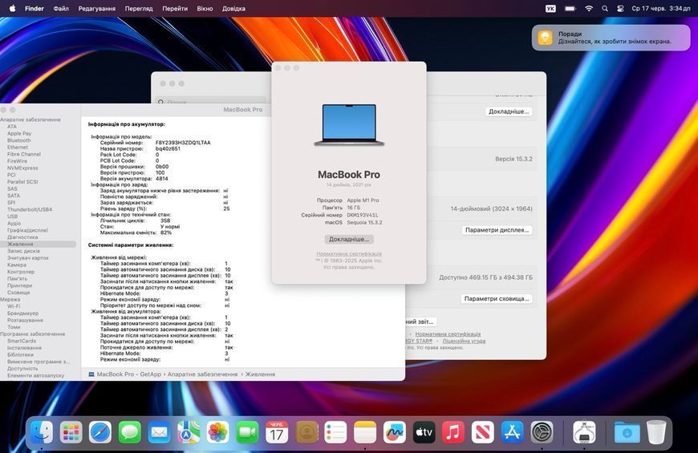698x453 pixels.
Task: Open the Photos app in the Dock
Action: pos(217,431)
